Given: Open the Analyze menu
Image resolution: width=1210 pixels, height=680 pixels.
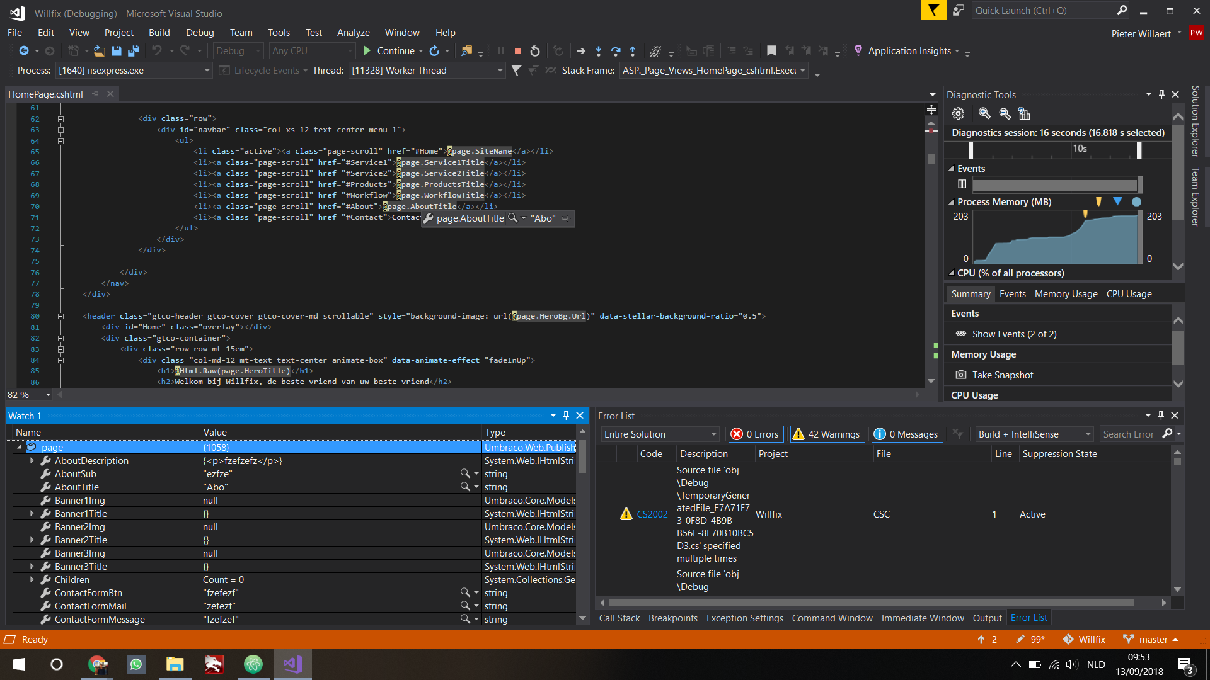Looking at the screenshot, I should coord(353,33).
